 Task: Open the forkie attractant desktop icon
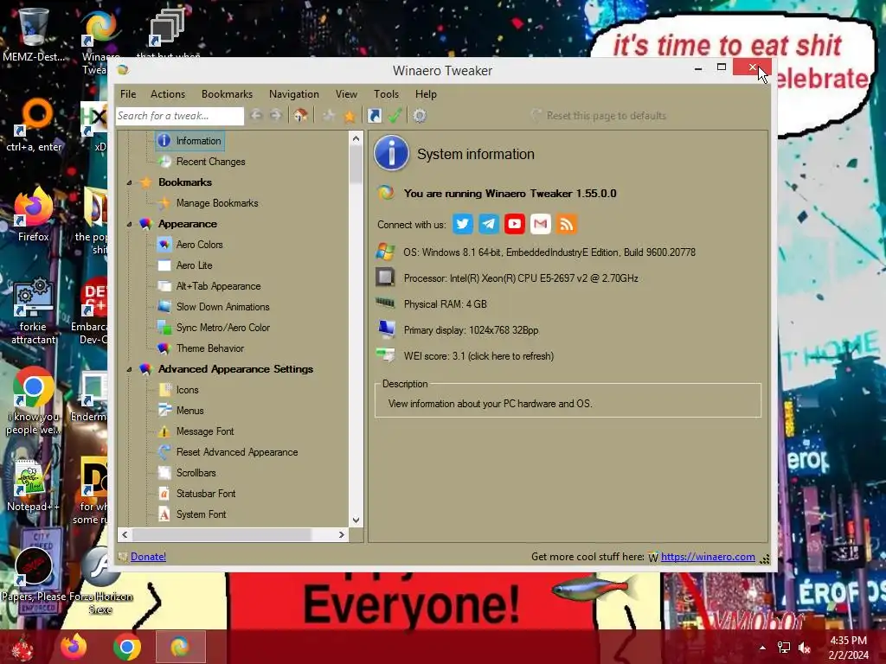34,310
